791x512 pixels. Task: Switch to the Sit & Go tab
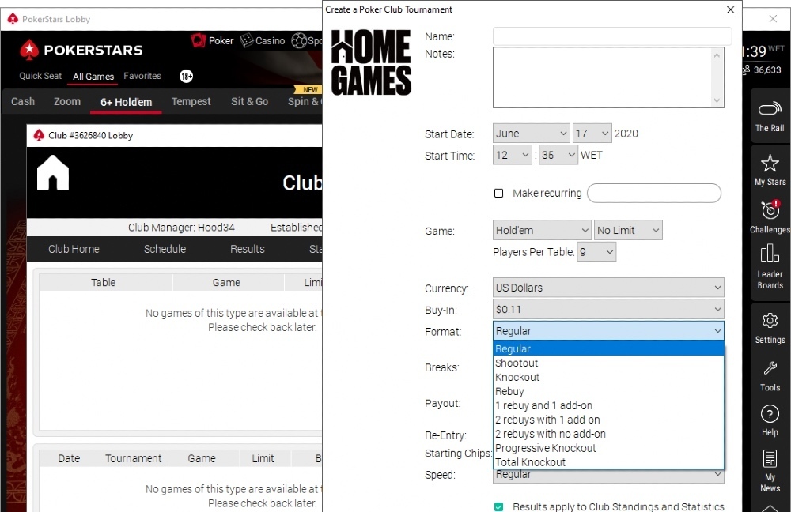point(249,101)
